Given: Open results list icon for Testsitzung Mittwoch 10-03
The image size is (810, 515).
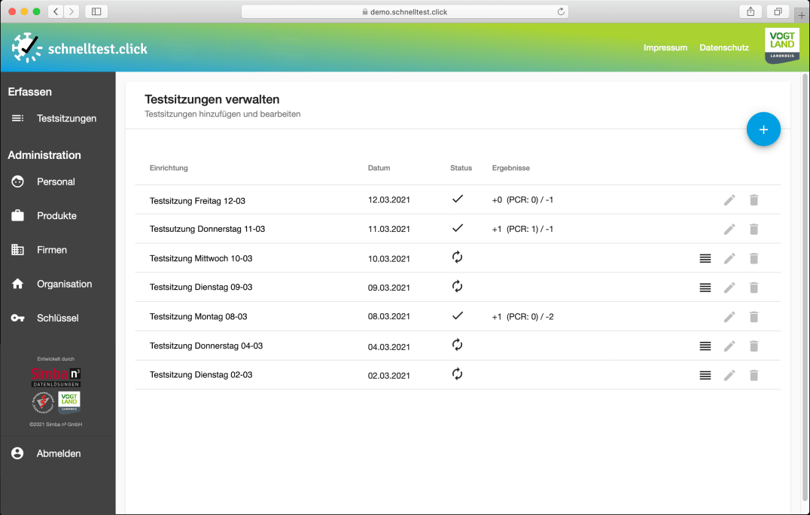Looking at the screenshot, I should (705, 257).
